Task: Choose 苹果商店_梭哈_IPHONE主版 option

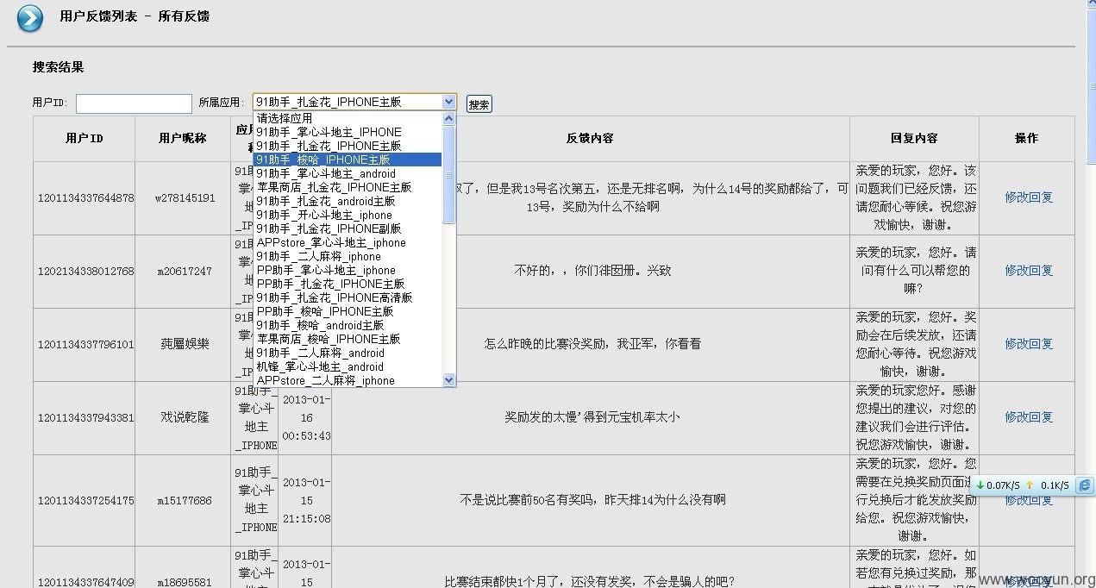Action: (348, 339)
